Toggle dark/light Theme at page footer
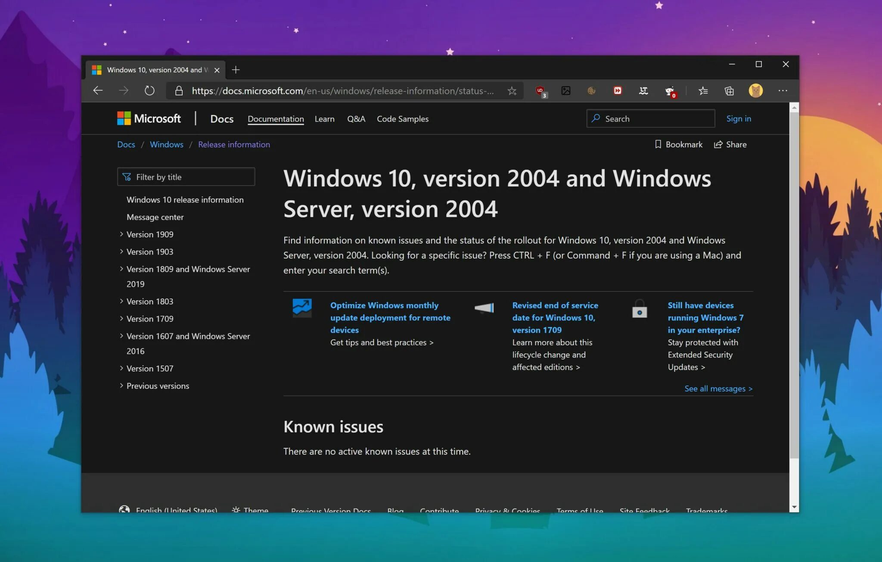Screen dimensions: 882x562 tap(250, 509)
